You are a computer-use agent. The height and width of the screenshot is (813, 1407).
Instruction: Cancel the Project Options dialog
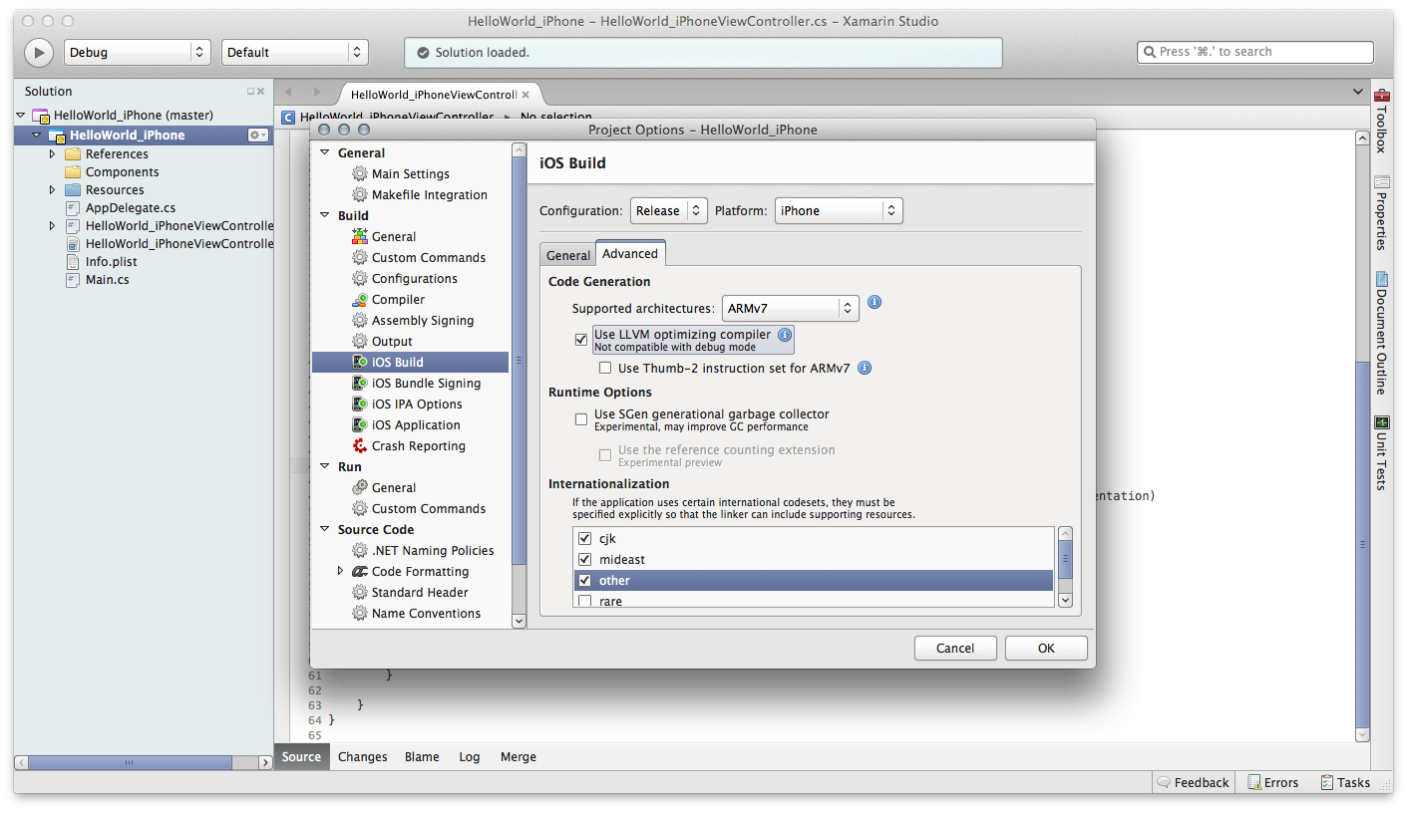coord(954,648)
